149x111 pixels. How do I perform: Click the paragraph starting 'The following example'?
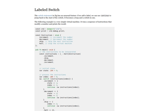click(x=73, y=23)
